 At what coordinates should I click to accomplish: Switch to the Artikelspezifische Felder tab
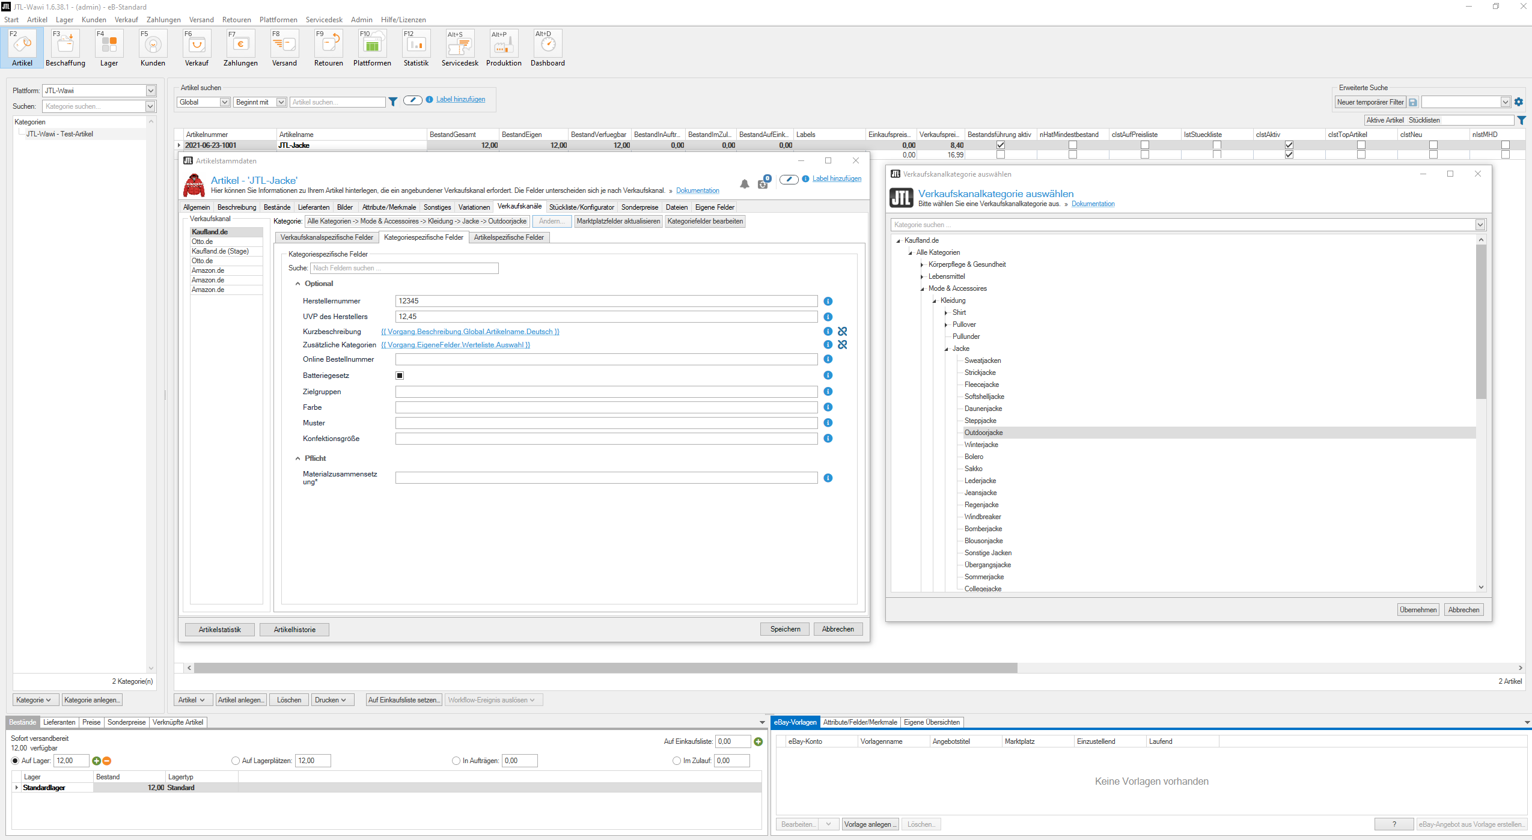pyautogui.click(x=508, y=237)
